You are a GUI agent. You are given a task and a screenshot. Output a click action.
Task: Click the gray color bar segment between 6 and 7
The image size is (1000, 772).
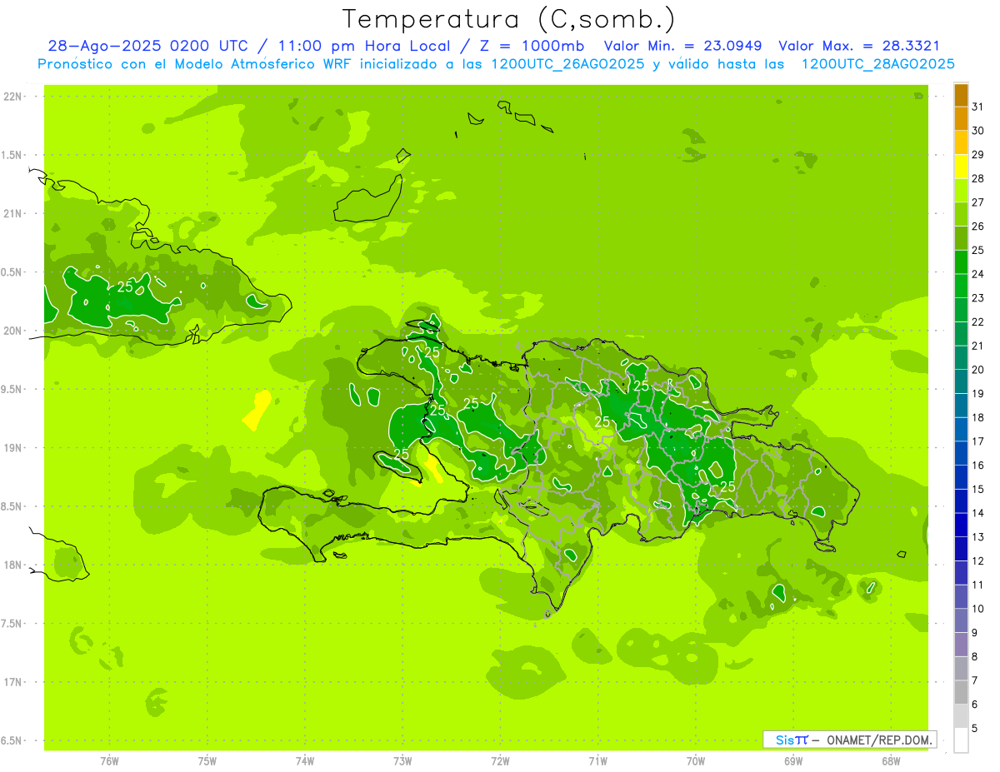tap(961, 692)
